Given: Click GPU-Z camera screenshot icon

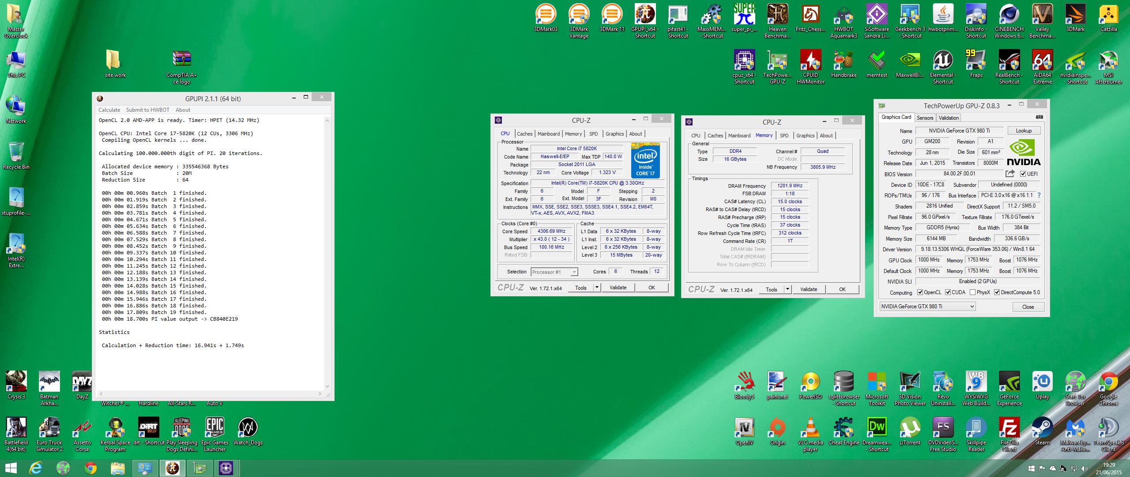Looking at the screenshot, I should [x=1040, y=117].
